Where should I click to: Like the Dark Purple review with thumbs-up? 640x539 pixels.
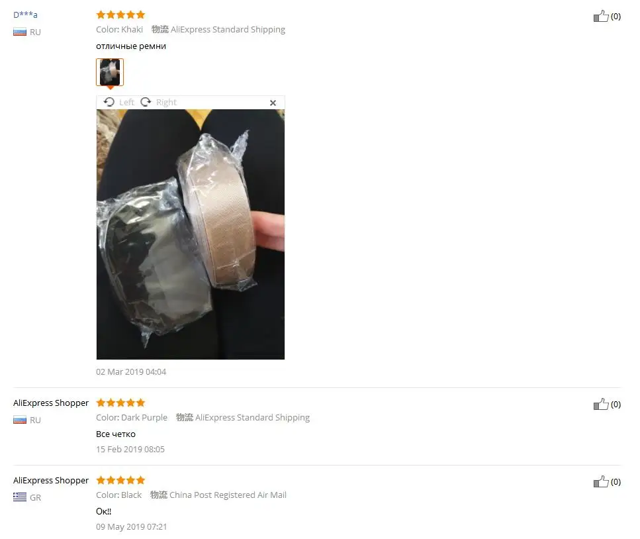click(x=601, y=404)
